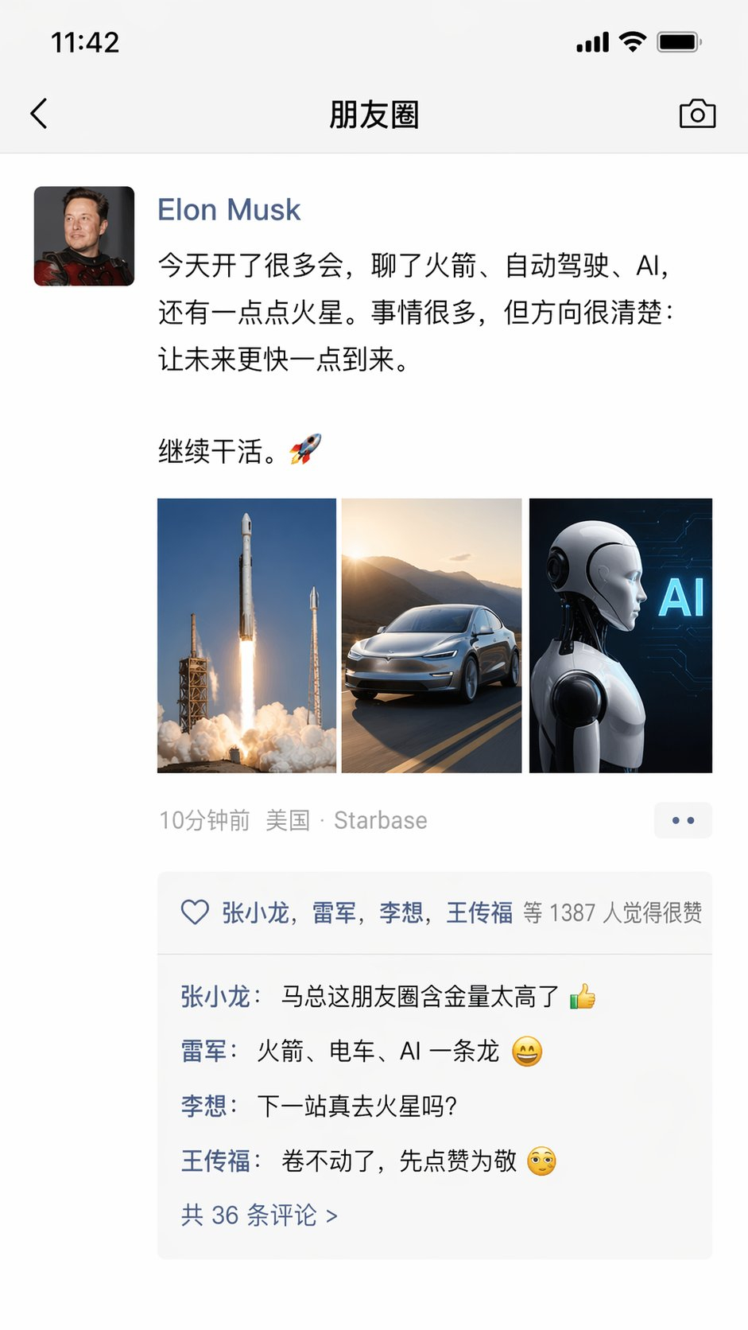The width and height of the screenshot is (748, 1330).
Task: Tap commenter name 李想
Action: click(204, 1106)
